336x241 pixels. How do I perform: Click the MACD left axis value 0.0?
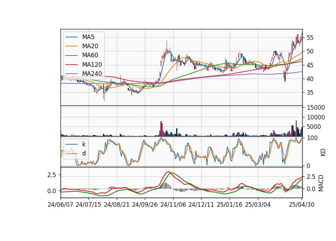pyautogui.click(x=51, y=191)
